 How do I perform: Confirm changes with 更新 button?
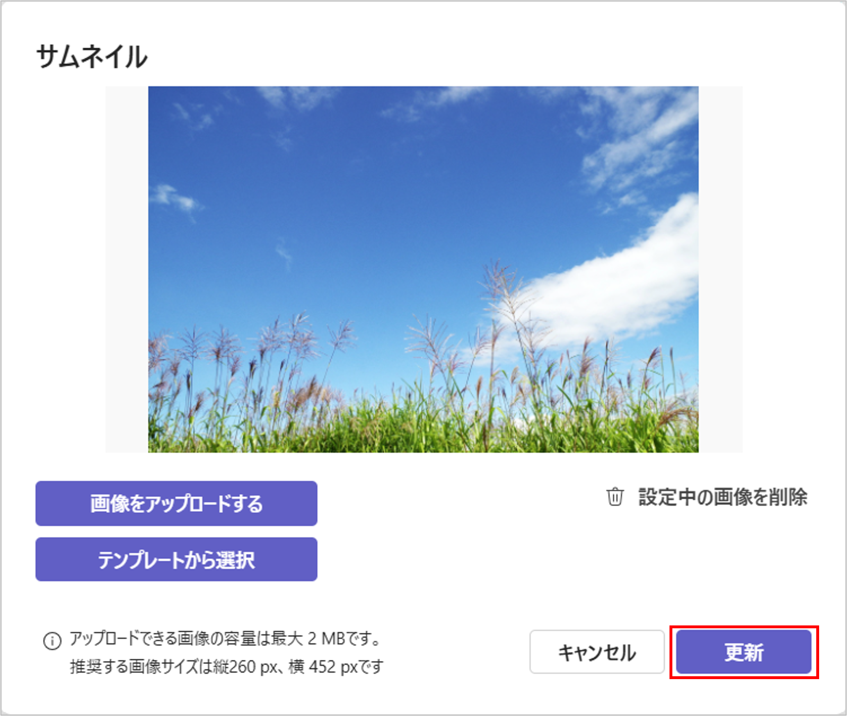tap(744, 652)
